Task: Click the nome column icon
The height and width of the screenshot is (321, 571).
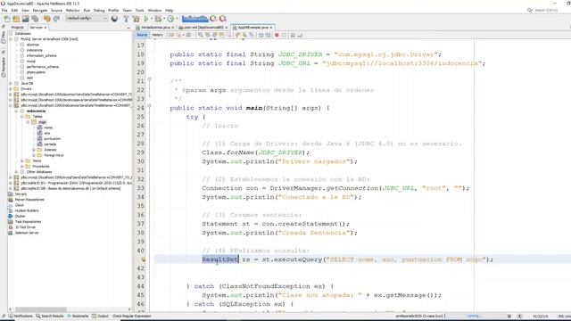Action: [x=39, y=128]
